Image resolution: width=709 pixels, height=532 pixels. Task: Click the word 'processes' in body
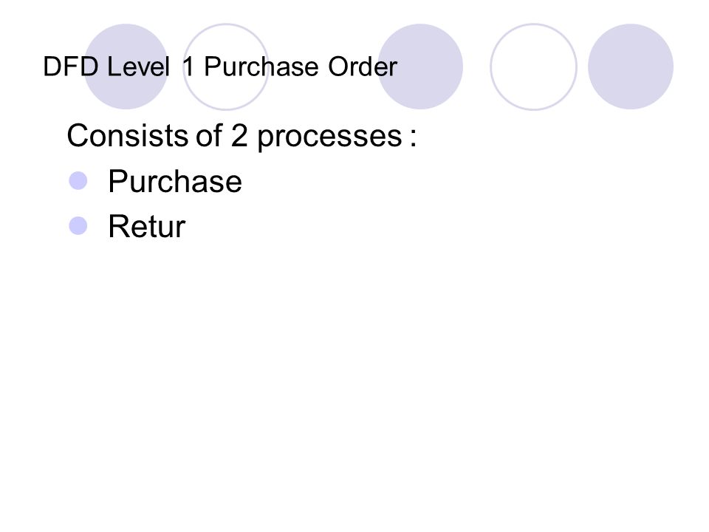[329, 137]
